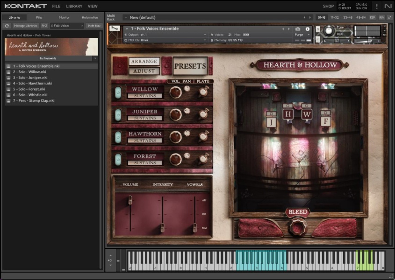
Task: Switch to the Monitor tab
Action: 64,17
